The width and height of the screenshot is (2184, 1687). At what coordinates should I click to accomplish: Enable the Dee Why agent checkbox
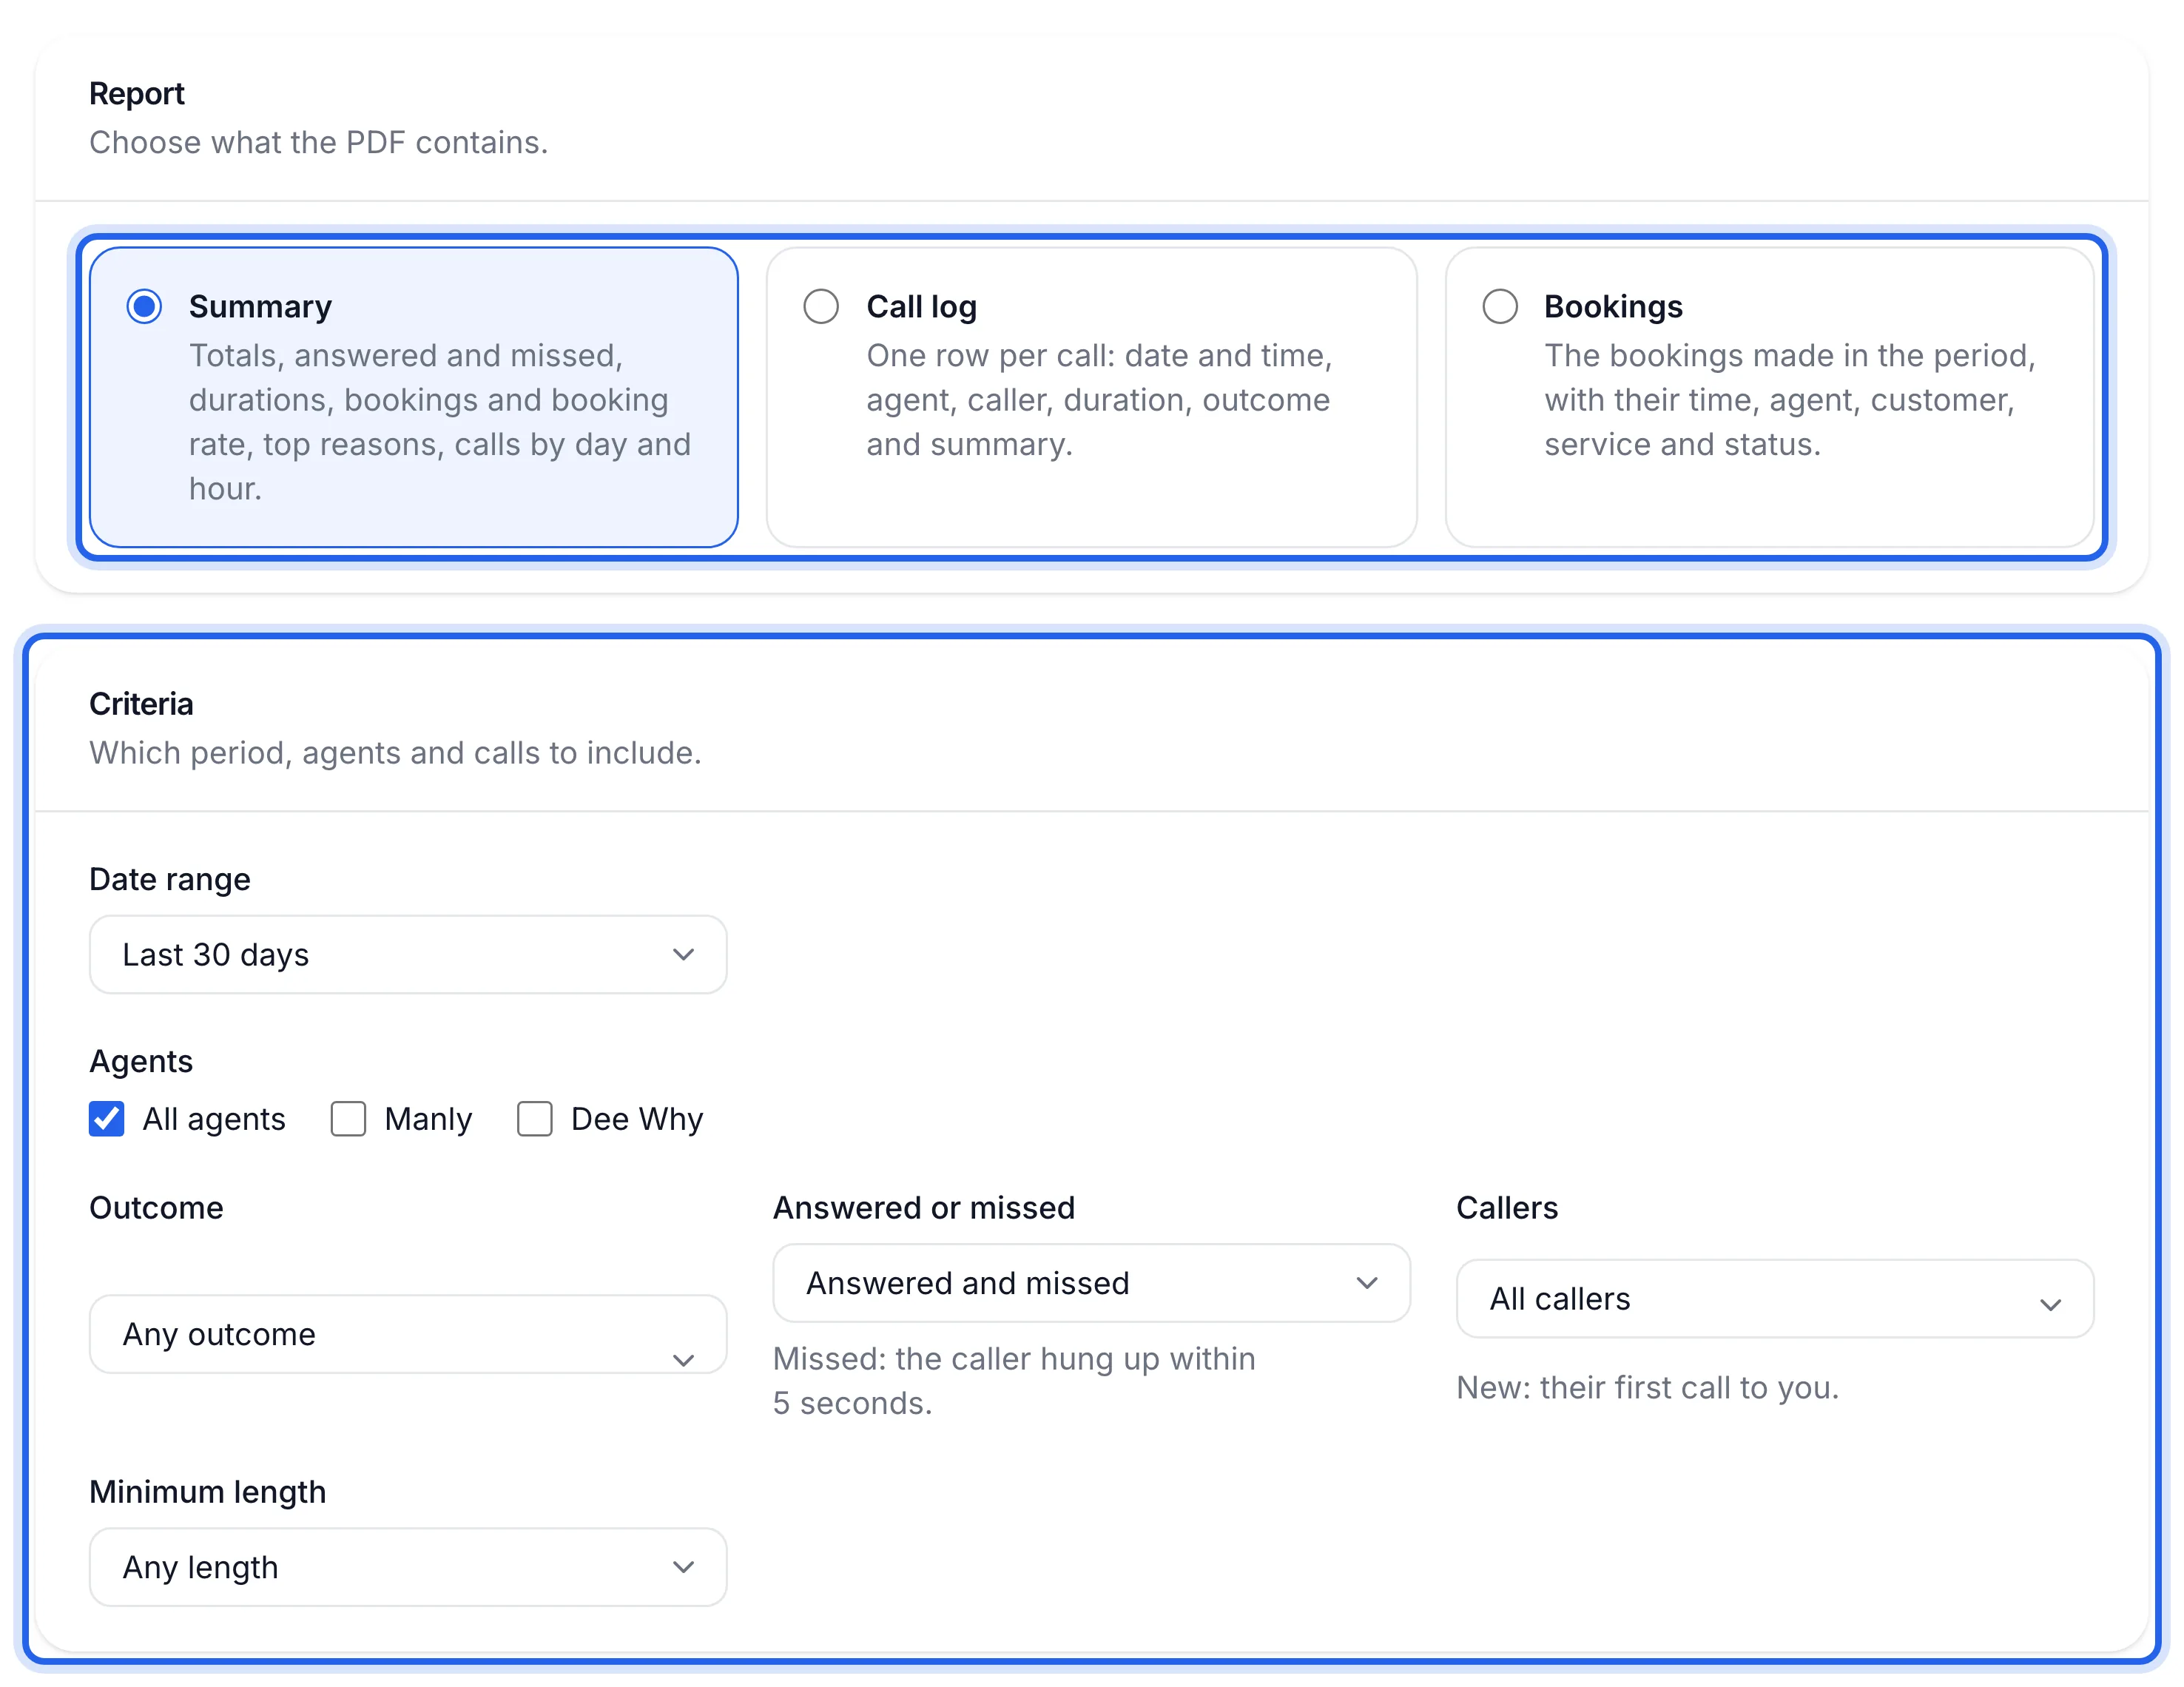coord(535,1118)
